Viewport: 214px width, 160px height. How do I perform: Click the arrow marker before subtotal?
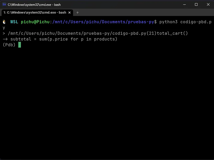point(5,39)
